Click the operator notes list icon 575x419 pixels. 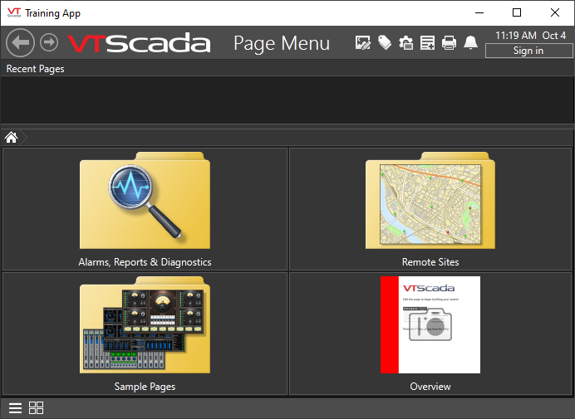428,43
